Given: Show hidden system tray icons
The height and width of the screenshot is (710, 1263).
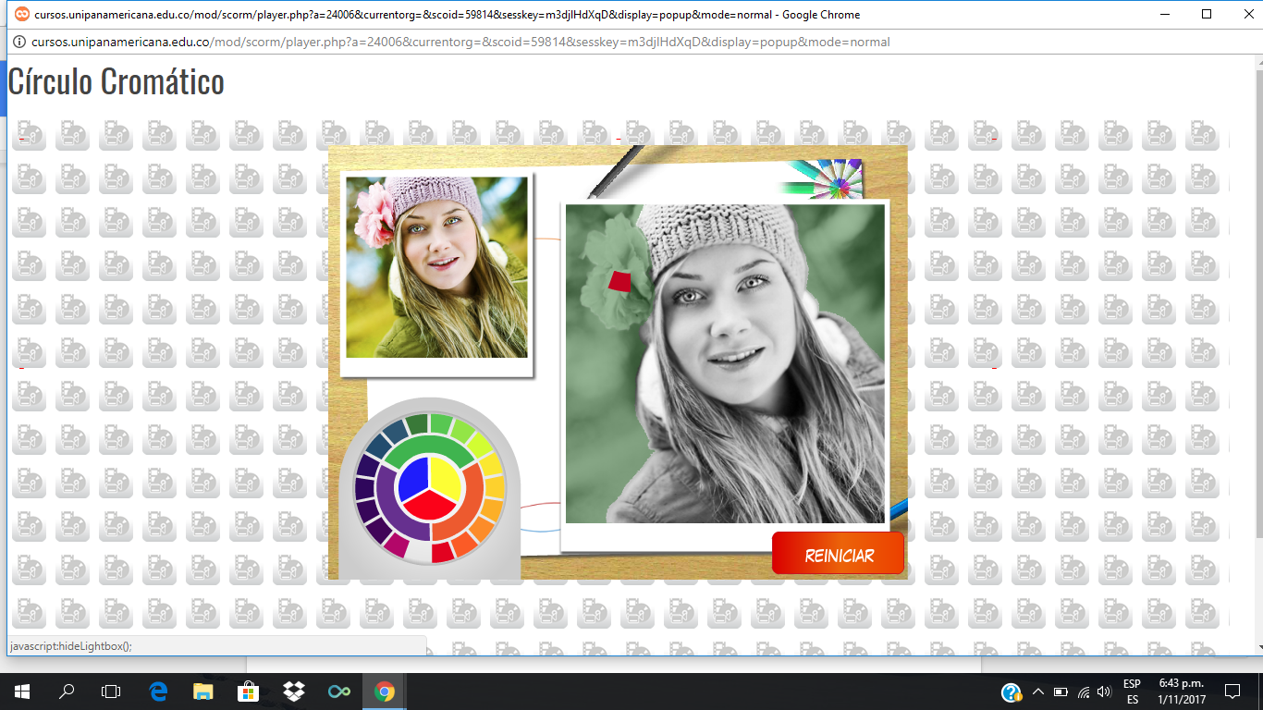Looking at the screenshot, I should [1037, 692].
